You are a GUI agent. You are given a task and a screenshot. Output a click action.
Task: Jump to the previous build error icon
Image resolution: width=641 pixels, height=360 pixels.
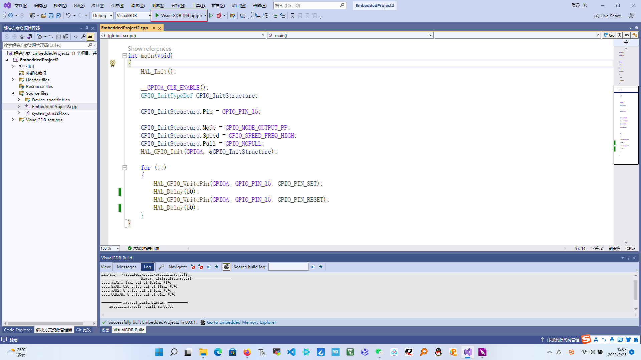click(x=193, y=267)
